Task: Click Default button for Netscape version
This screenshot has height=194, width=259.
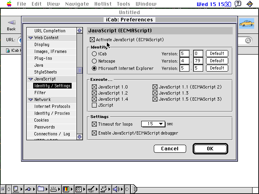Action: [217, 61]
